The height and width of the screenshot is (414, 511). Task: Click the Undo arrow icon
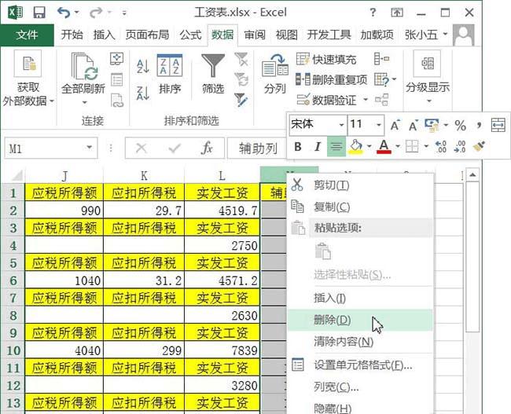[64, 13]
